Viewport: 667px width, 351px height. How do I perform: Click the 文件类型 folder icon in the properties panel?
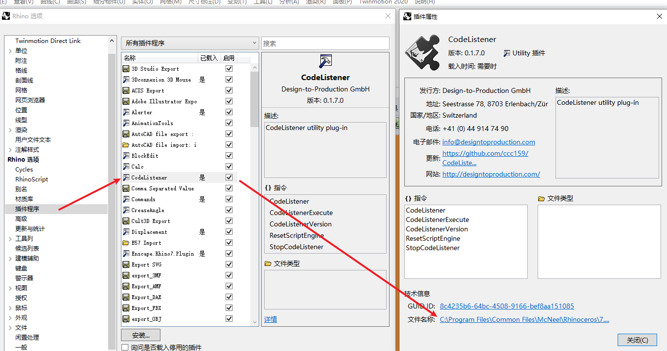click(x=542, y=198)
